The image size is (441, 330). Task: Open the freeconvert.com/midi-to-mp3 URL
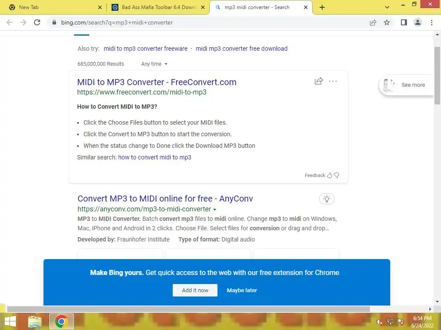[142, 92]
